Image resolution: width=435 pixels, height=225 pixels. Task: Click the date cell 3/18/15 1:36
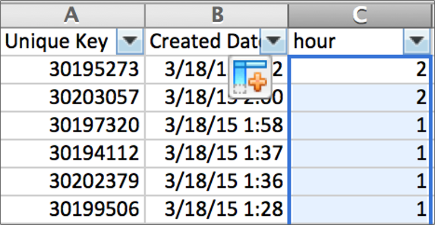click(x=217, y=182)
